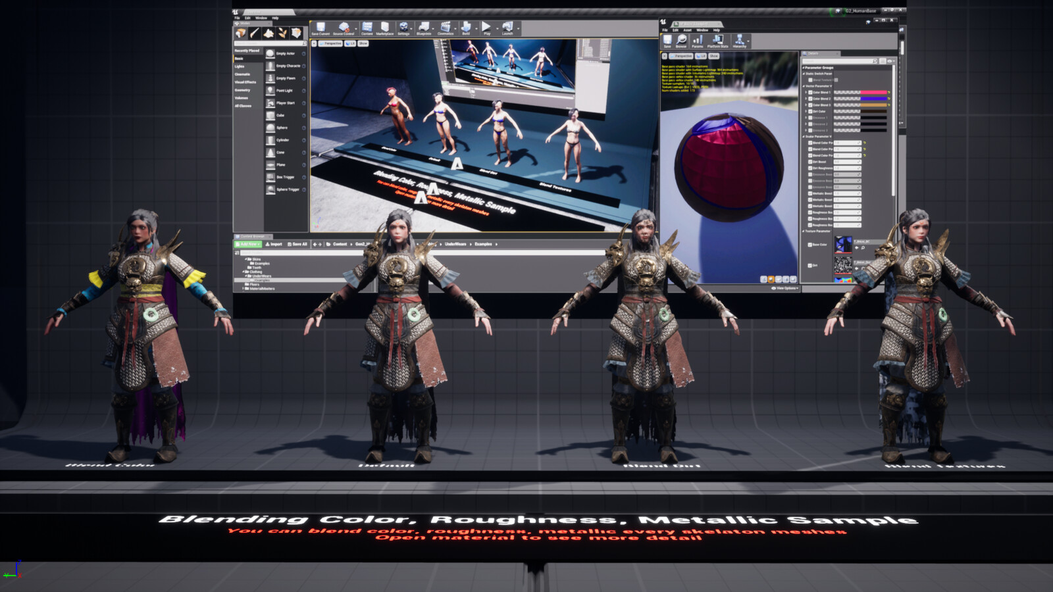This screenshot has width=1053, height=592.
Task: Click the Hierarchy toolbar icon
Action: click(x=740, y=41)
